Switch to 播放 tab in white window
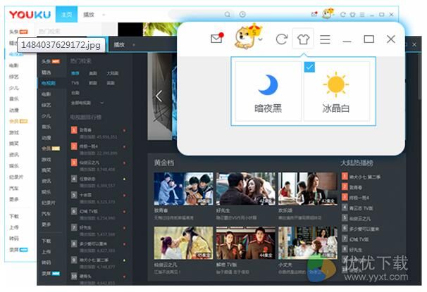Viewport: 427px width, 292px height. (x=89, y=14)
